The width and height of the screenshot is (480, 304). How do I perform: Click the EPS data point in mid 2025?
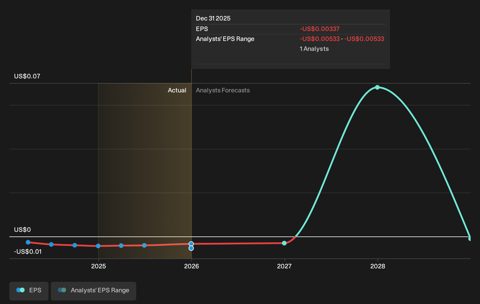(144, 245)
